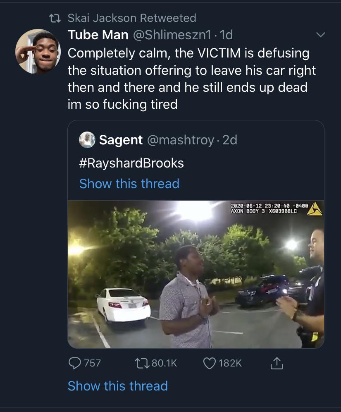Open the main tweet text by Tube Man
This screenshot has height=412, width=341.
191,79
